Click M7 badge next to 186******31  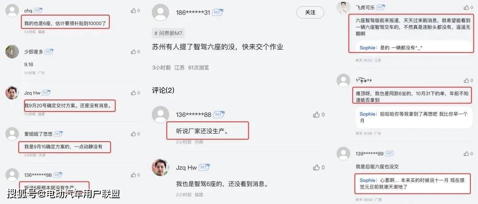(218, 12)
